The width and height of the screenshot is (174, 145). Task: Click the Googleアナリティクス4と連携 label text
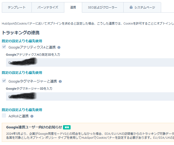pyautogui.click(x=32, y=47)
